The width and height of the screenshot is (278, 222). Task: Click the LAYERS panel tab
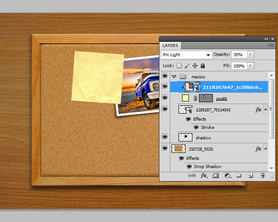[x=170, y=45]
